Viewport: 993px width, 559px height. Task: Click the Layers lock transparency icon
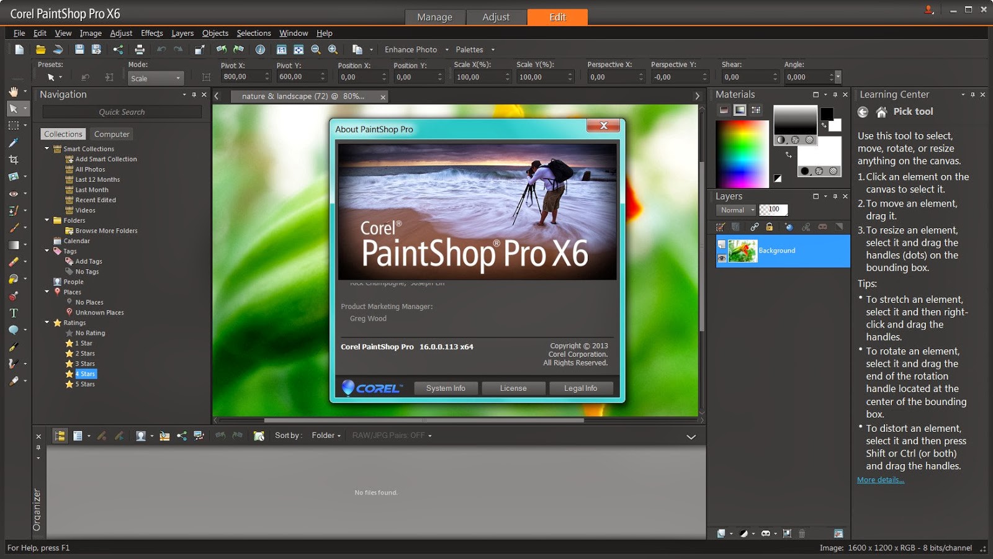click(770, 227)
